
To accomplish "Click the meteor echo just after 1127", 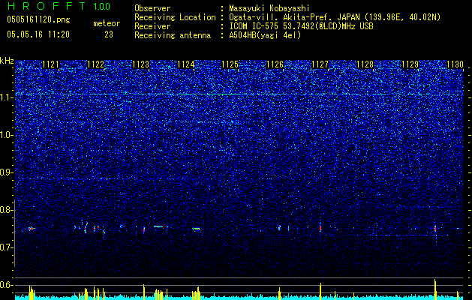I will click(x=320, y=227).
